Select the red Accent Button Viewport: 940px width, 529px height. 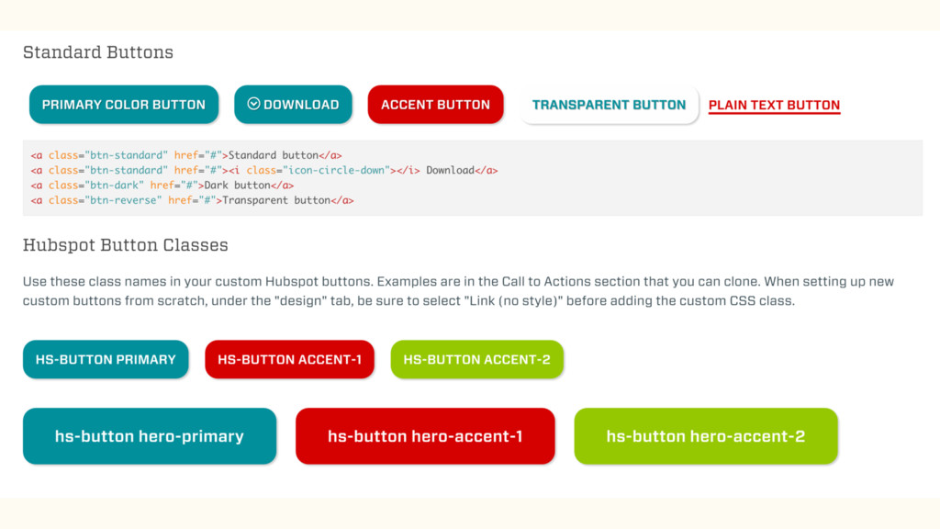(435, 105)
